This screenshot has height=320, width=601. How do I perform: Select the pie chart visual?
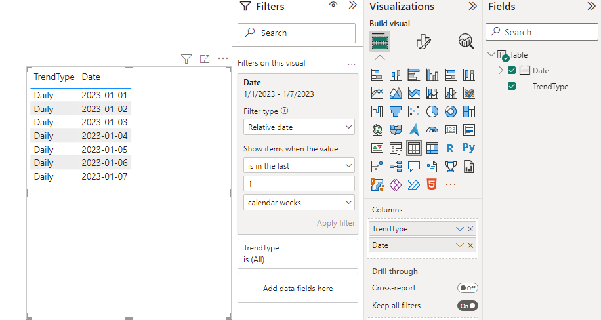tap(432, 111)
